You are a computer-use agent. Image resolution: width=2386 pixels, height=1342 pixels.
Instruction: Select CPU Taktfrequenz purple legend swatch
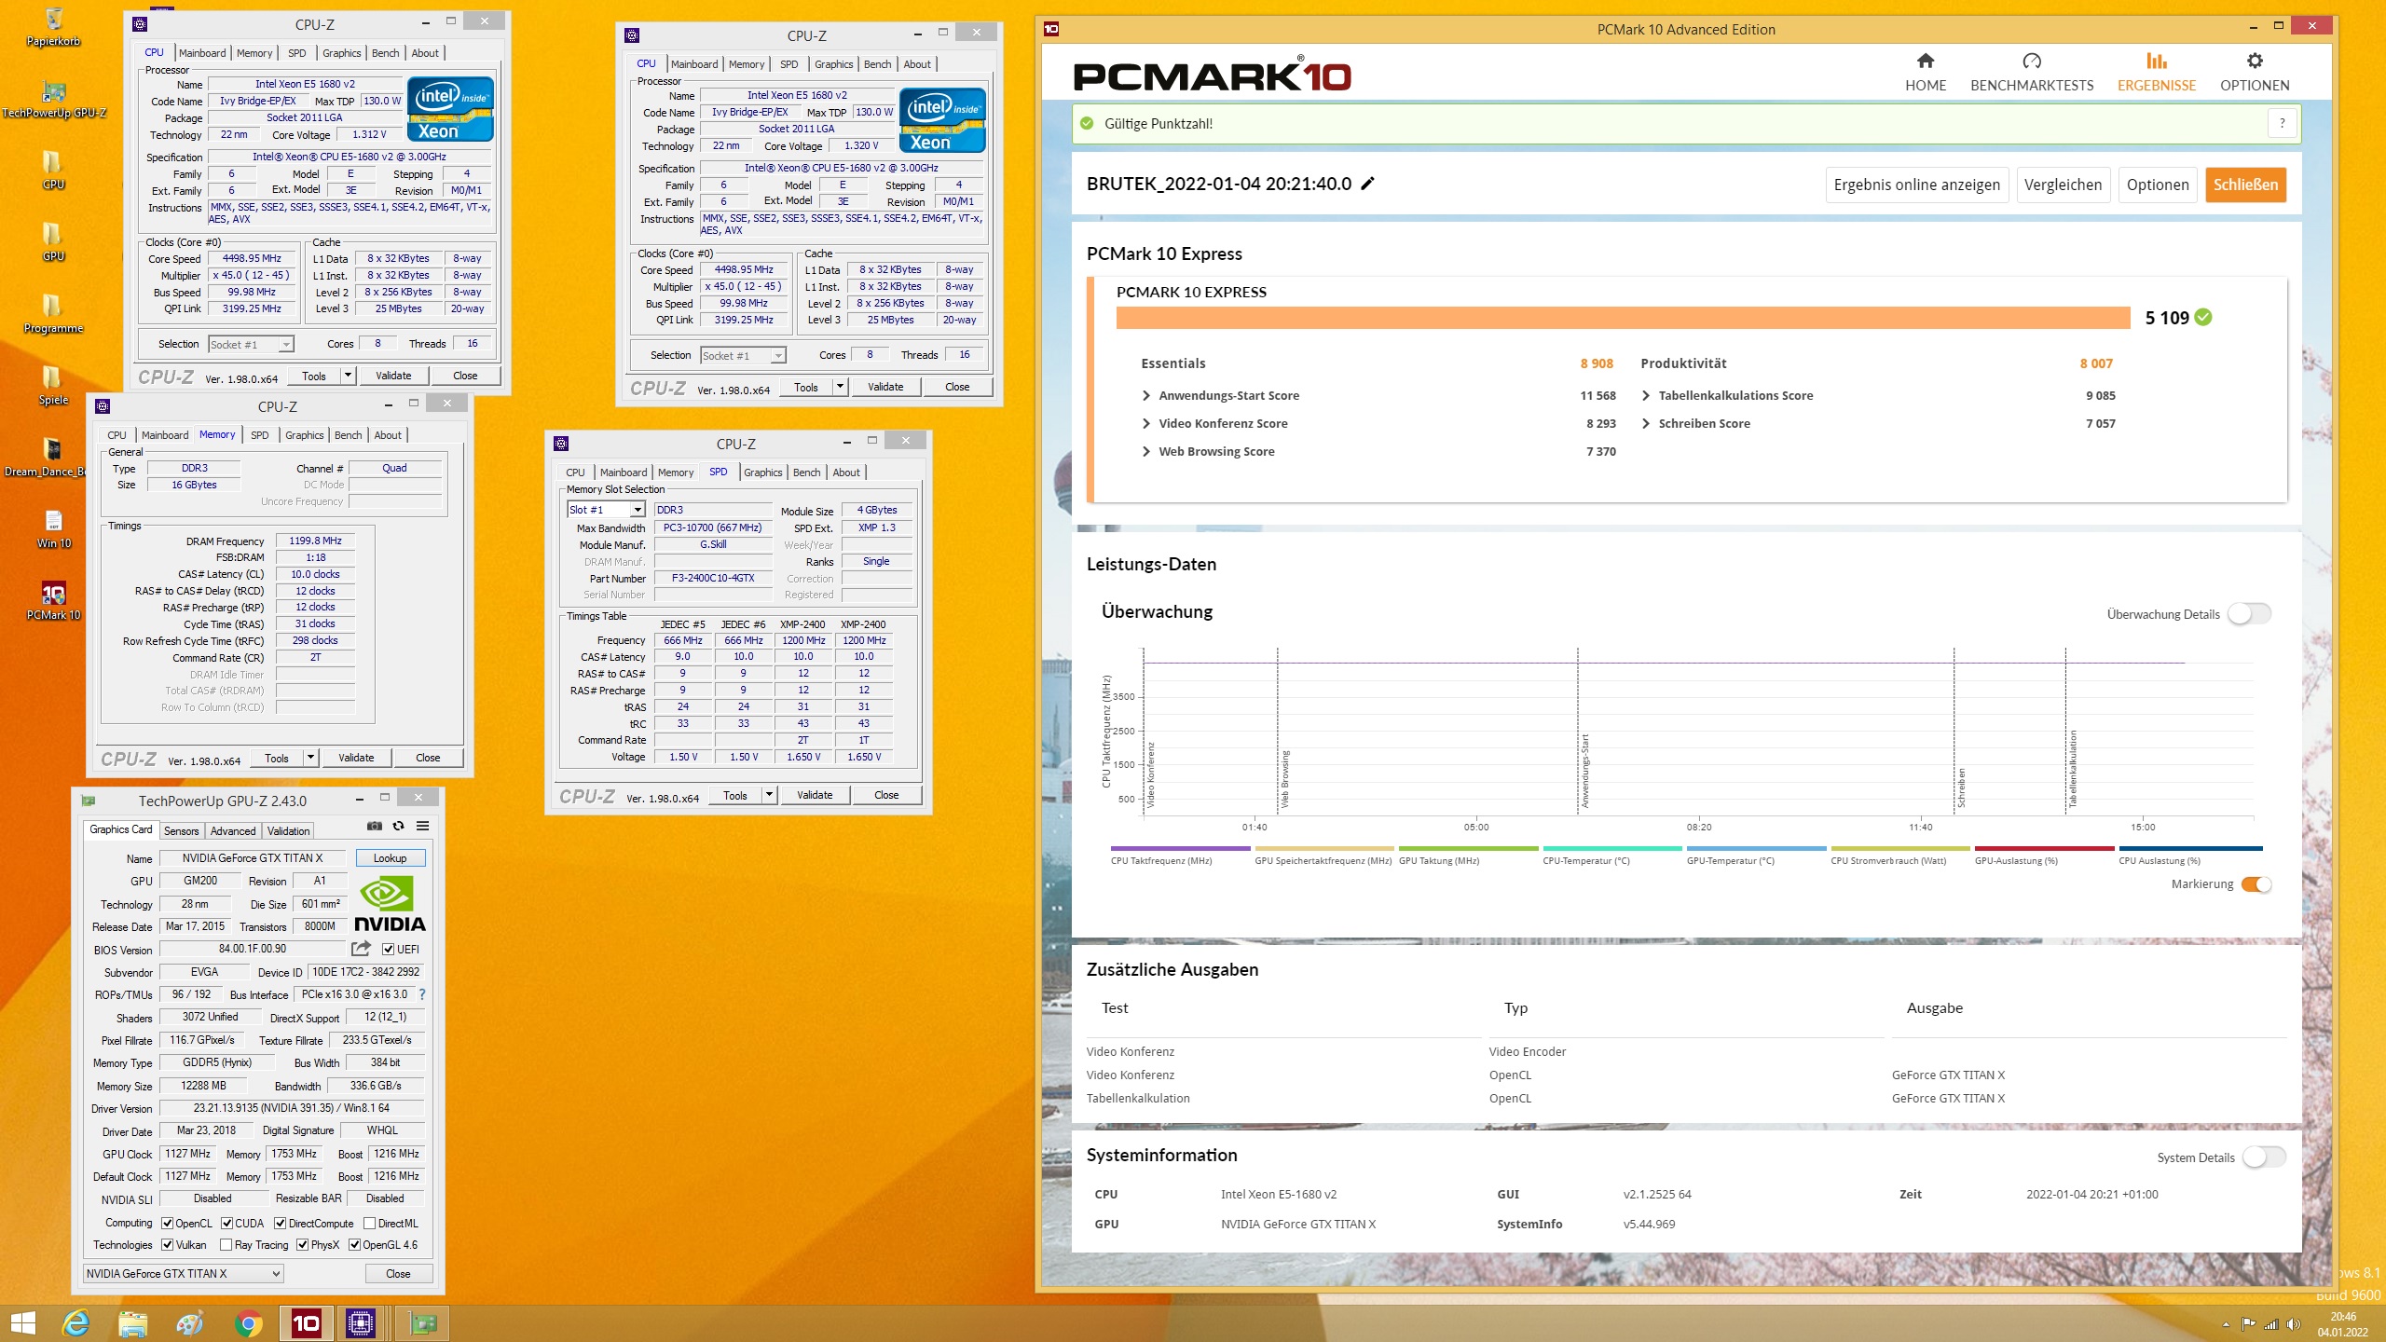(1180, 848)
